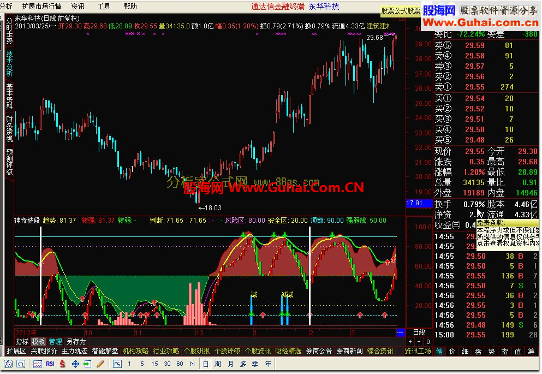542x374 pixels.
Task: Click the 模板 template button
Action: click(38, 341)
